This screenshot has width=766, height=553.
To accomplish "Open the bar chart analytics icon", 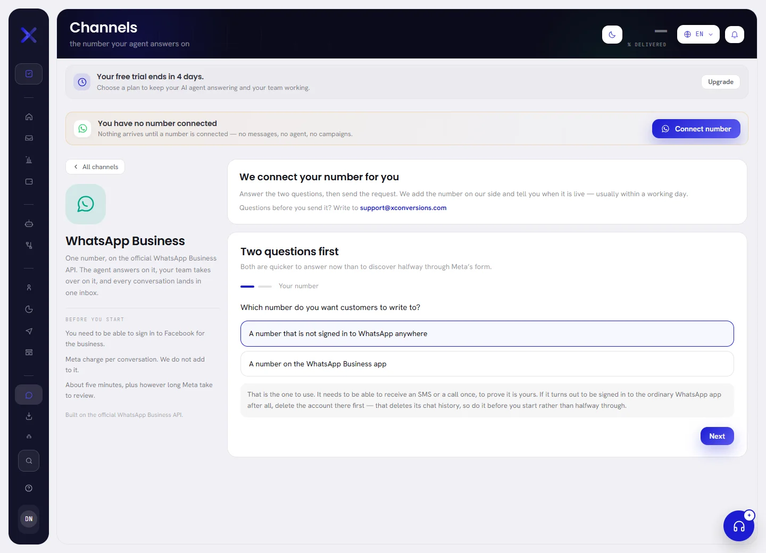I will tap(29, 160).
